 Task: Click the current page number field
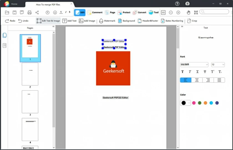[61, 12]
